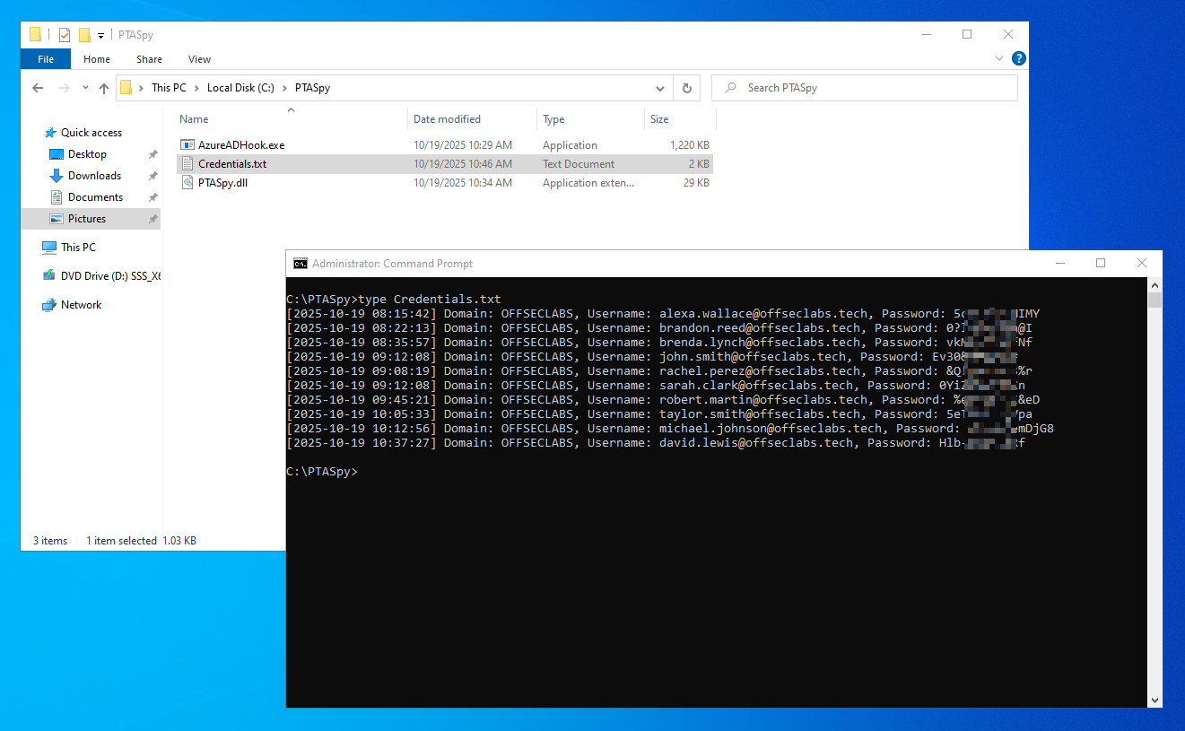Click the Properties icon in quick access toolbar

pyautogui.click(x=65, y=35)
